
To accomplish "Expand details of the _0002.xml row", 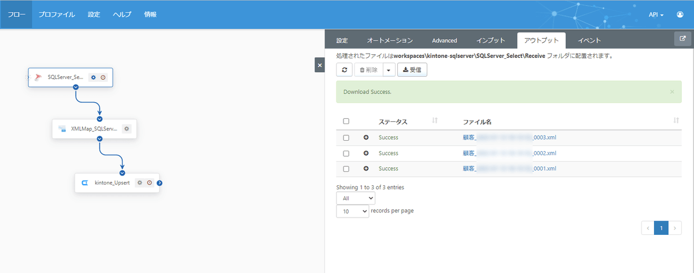I will click(366, 154).
